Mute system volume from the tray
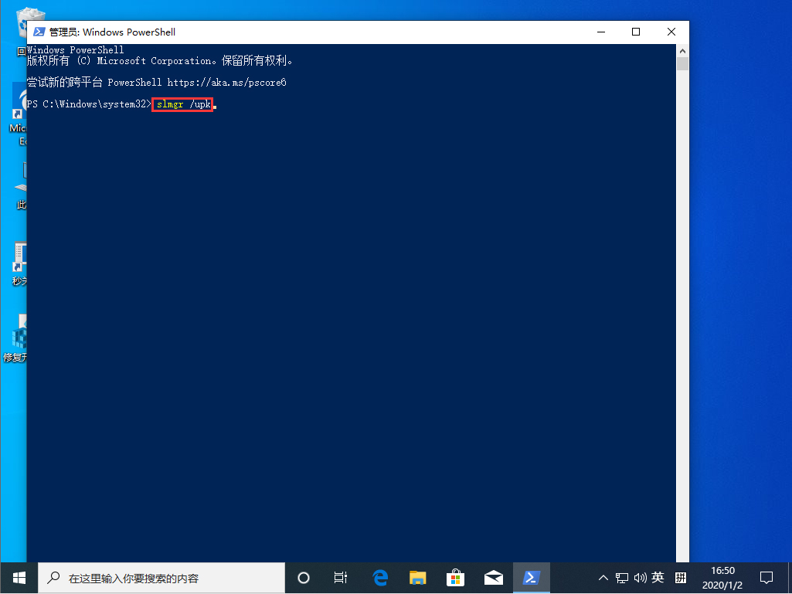Viewport: 792px width, 594px height. pos(641,577)
